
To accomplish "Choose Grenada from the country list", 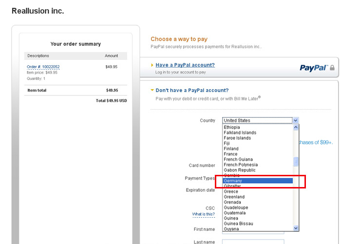I will tap(258, 202).
